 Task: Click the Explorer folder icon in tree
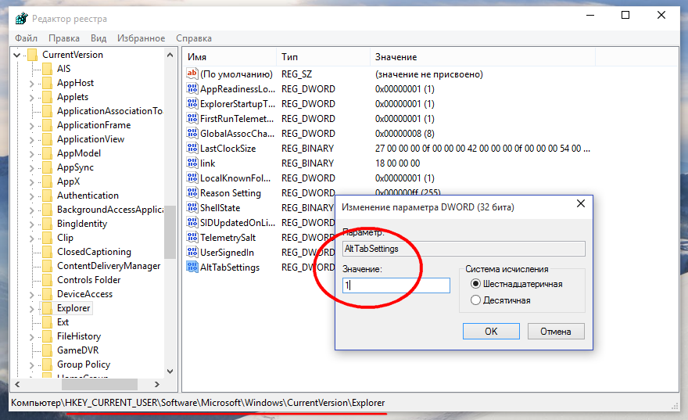[47, 308]
